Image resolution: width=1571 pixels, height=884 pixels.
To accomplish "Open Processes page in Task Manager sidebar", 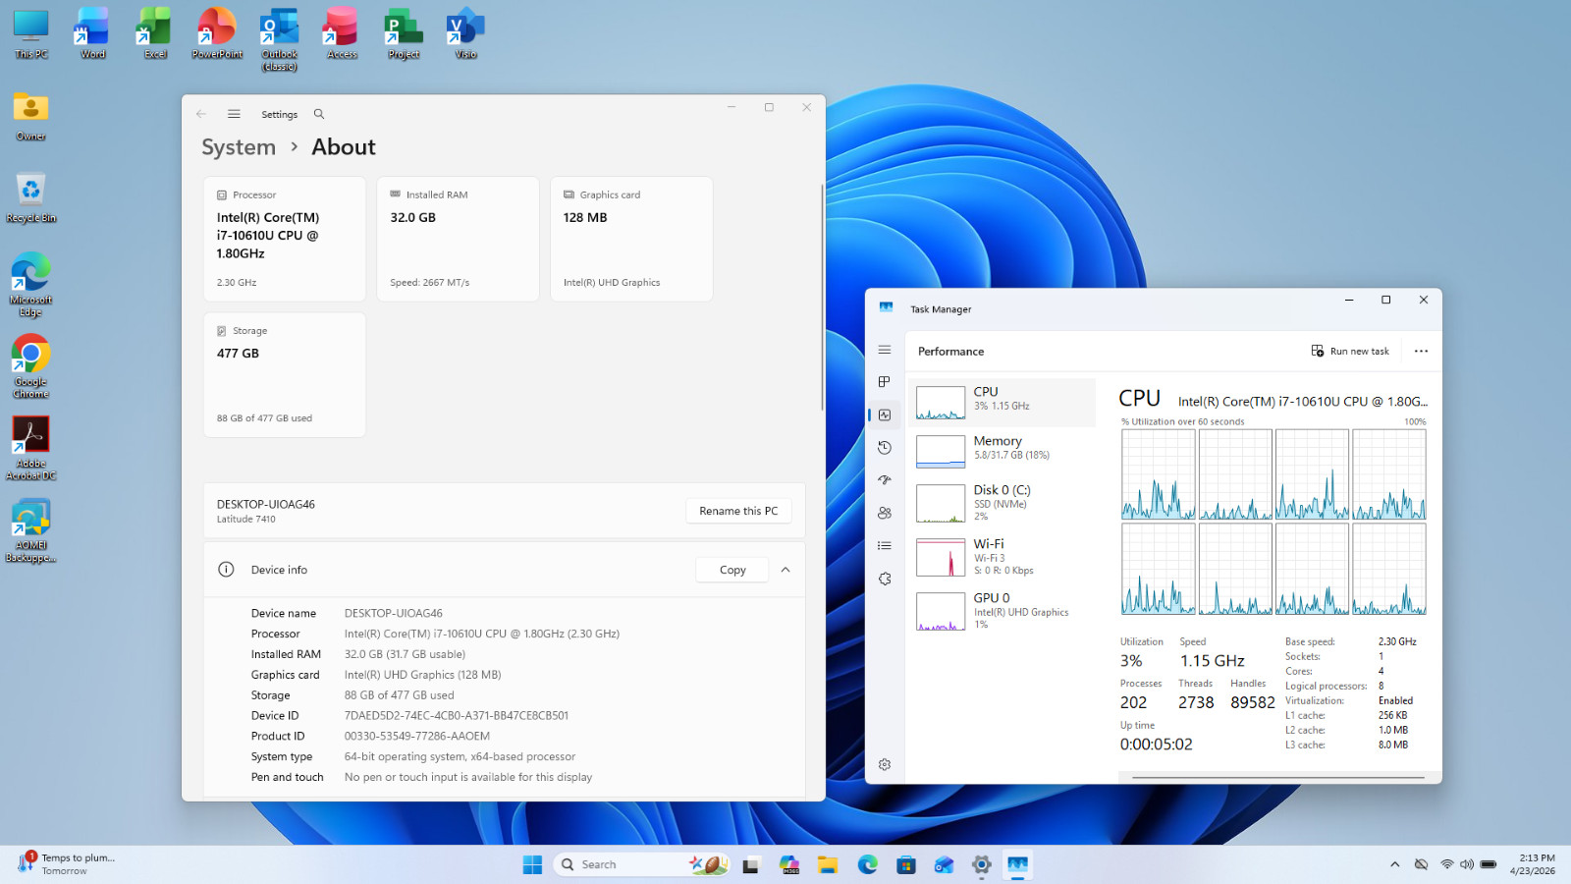I will coord(885,382).
